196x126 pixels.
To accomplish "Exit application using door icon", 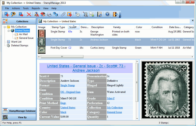I will point(115,14).
